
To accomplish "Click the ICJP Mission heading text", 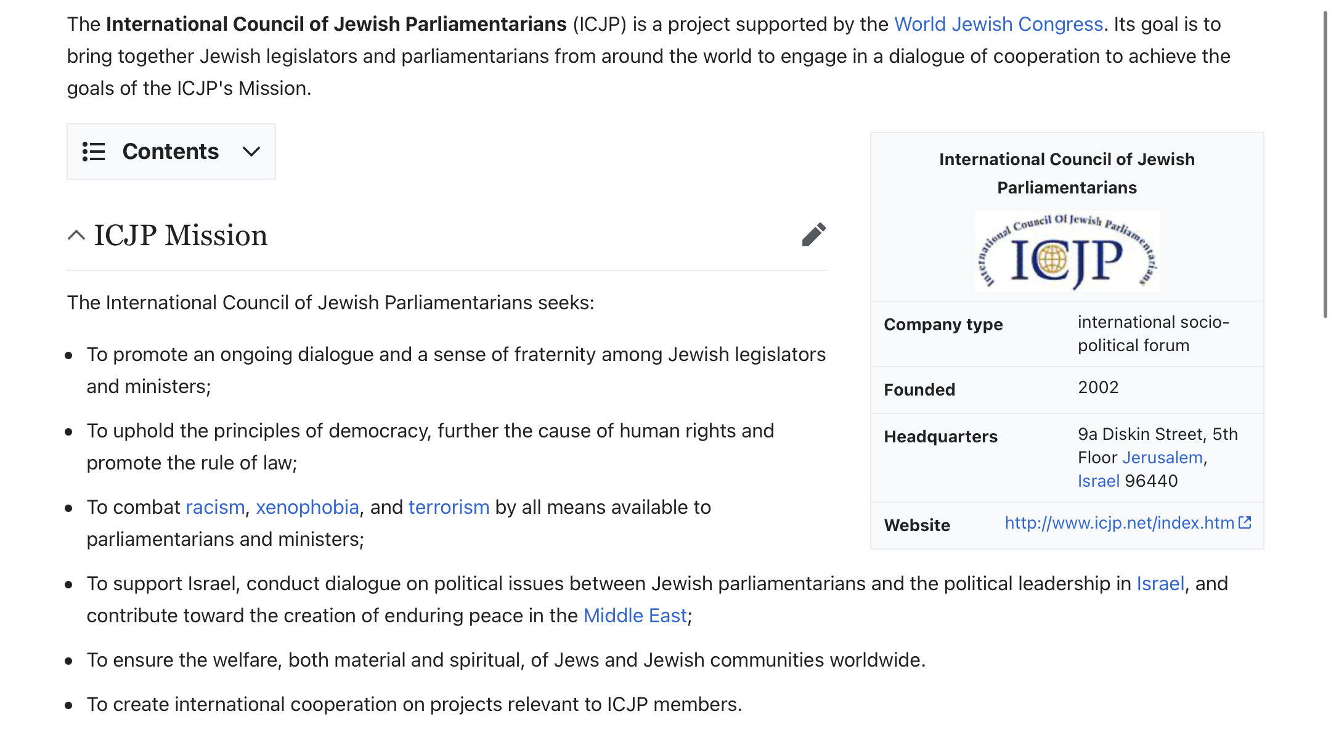I will pyautogui.click(x=181, y=235).
